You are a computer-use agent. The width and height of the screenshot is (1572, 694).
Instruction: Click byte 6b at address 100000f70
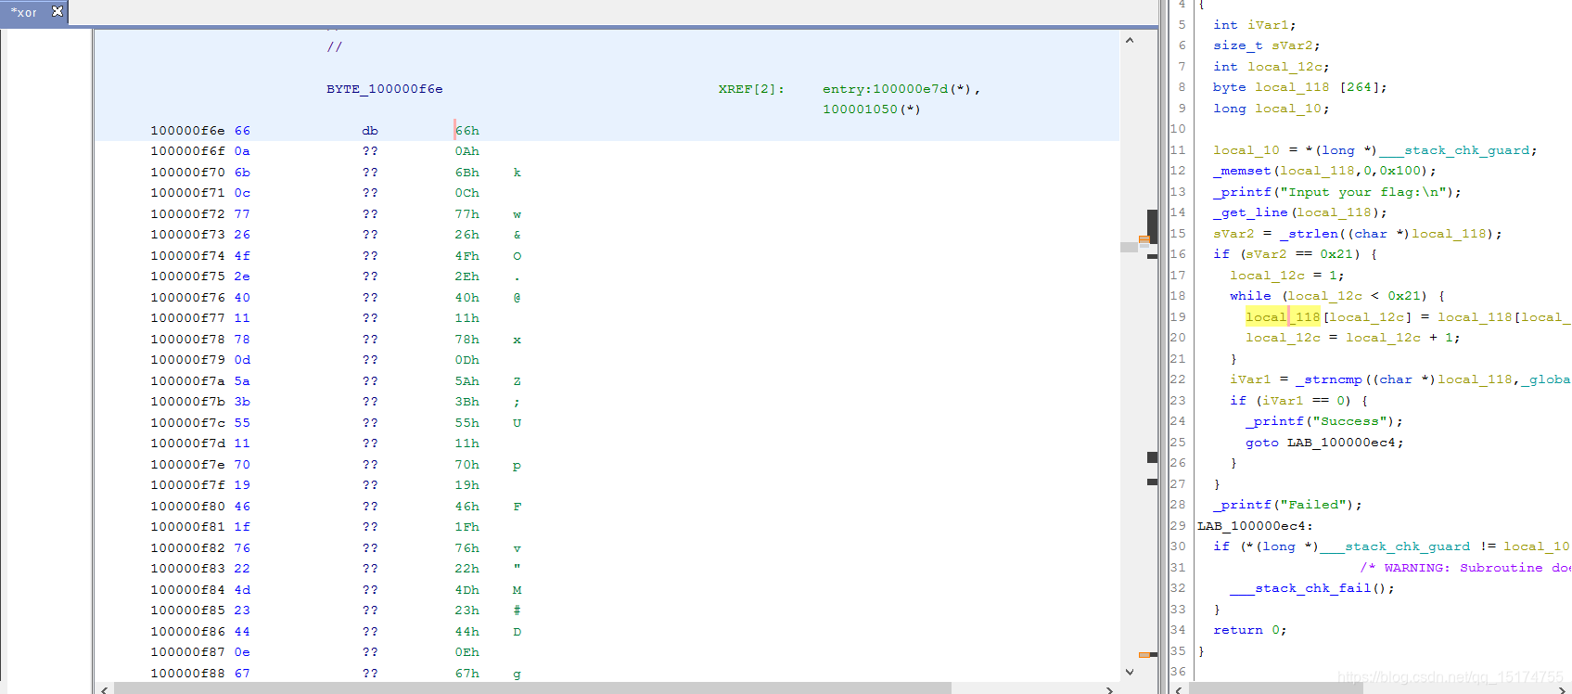pos(242,173)
